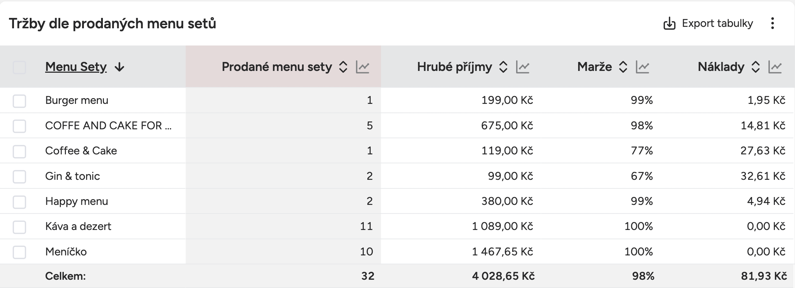Tick the Meníčko row checkbox
Viewport: 795px width, 288px height.
point(19,252)
